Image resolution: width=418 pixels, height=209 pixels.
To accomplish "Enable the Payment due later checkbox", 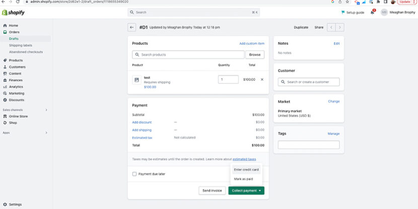I will (134, 174).
